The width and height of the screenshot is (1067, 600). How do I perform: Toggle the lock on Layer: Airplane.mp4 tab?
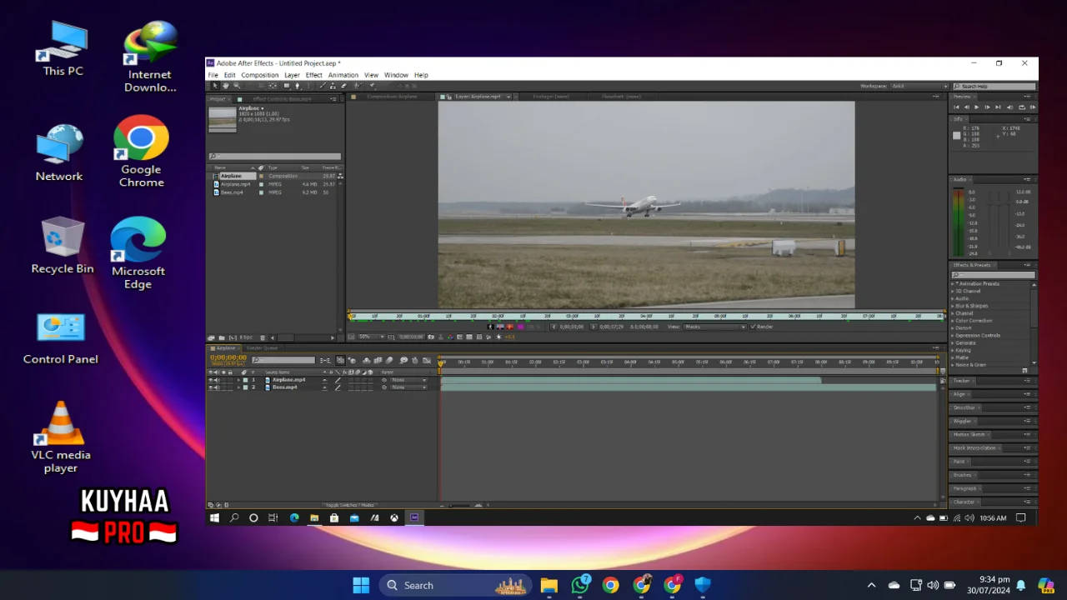click(x=449, y=97)
